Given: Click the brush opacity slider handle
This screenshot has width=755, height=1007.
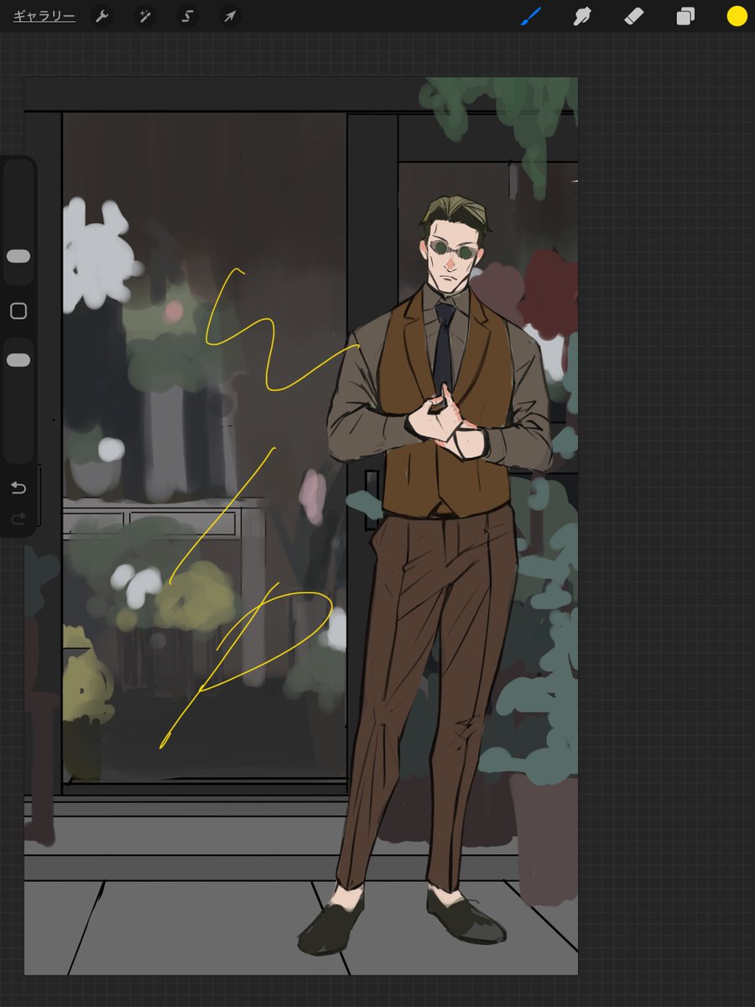Looking at the screenshot, I should (x=18, y=360).
